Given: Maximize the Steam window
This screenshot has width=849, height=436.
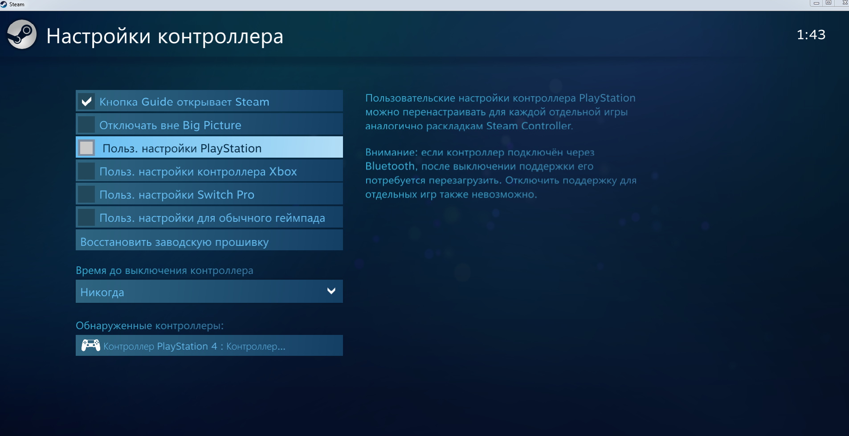Looking at the screenshot, I should pos(829,3).
